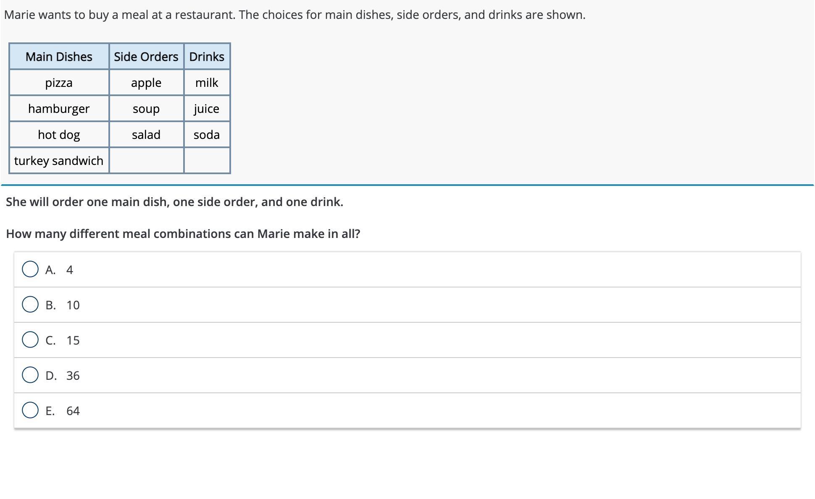Viewport: 815px width, 499px height.
Task: Click the Main Dishes table header
Action: [59, 56]
